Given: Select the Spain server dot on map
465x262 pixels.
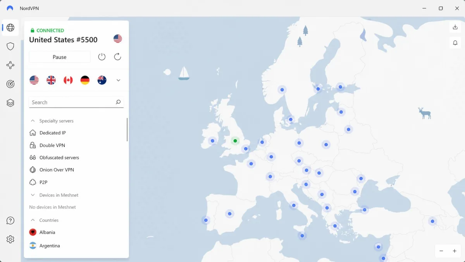Looking at the screenshot, I should tap(230, 213).
